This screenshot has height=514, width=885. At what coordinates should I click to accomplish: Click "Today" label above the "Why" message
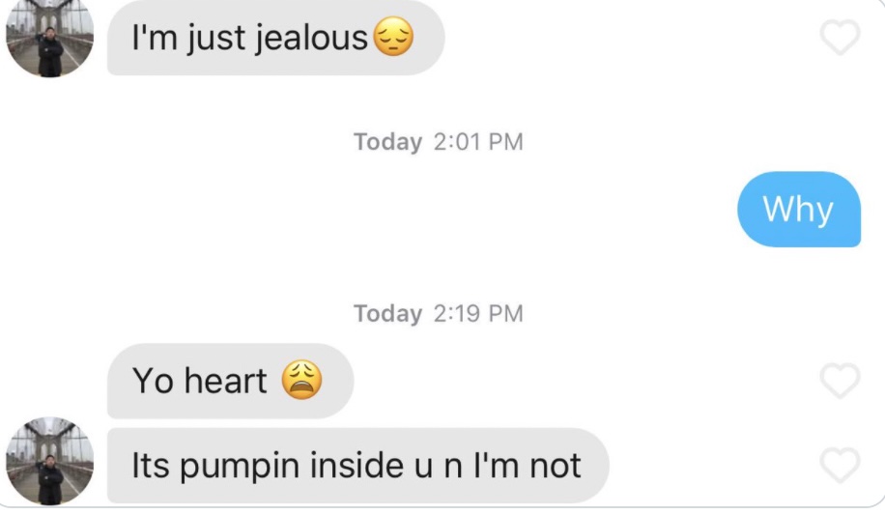click(x=387, y=142)
